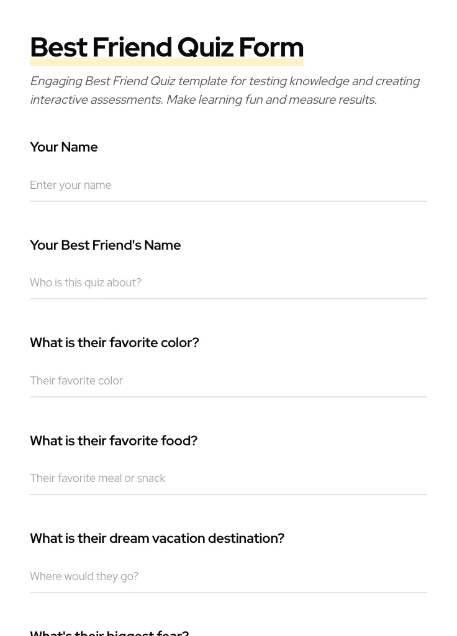
Task: Select the 'Their favorite meal or snack' field
Action: [228, 478]
